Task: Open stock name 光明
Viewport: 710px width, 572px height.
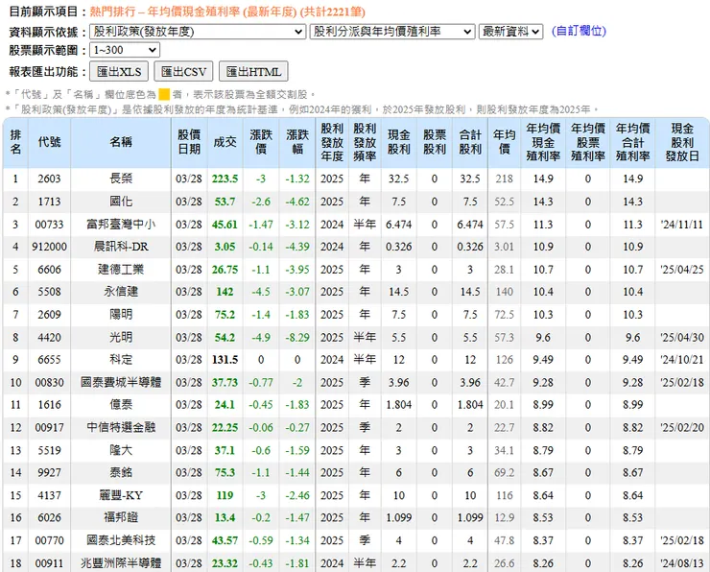Action: (x=121, y=337)
